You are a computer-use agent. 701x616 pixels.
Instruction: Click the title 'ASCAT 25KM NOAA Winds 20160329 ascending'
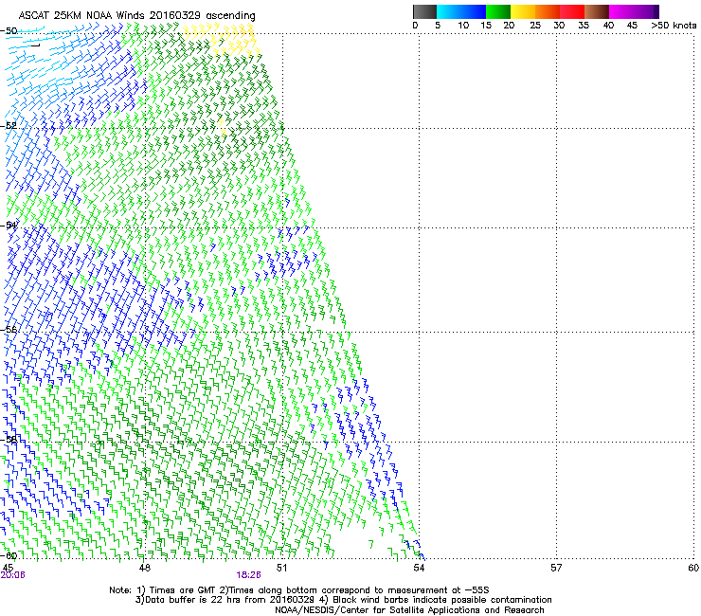click(136, 16)
